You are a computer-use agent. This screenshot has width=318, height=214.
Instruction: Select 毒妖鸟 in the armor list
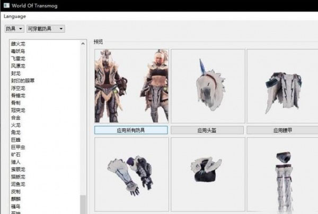(x=18, y=51)
